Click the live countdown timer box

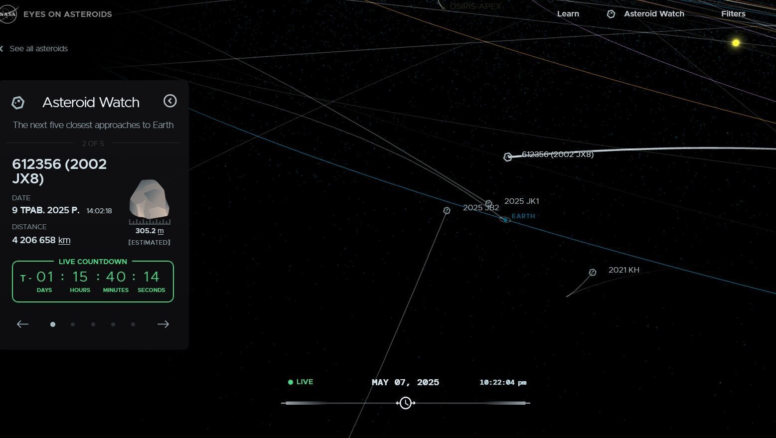93,281
